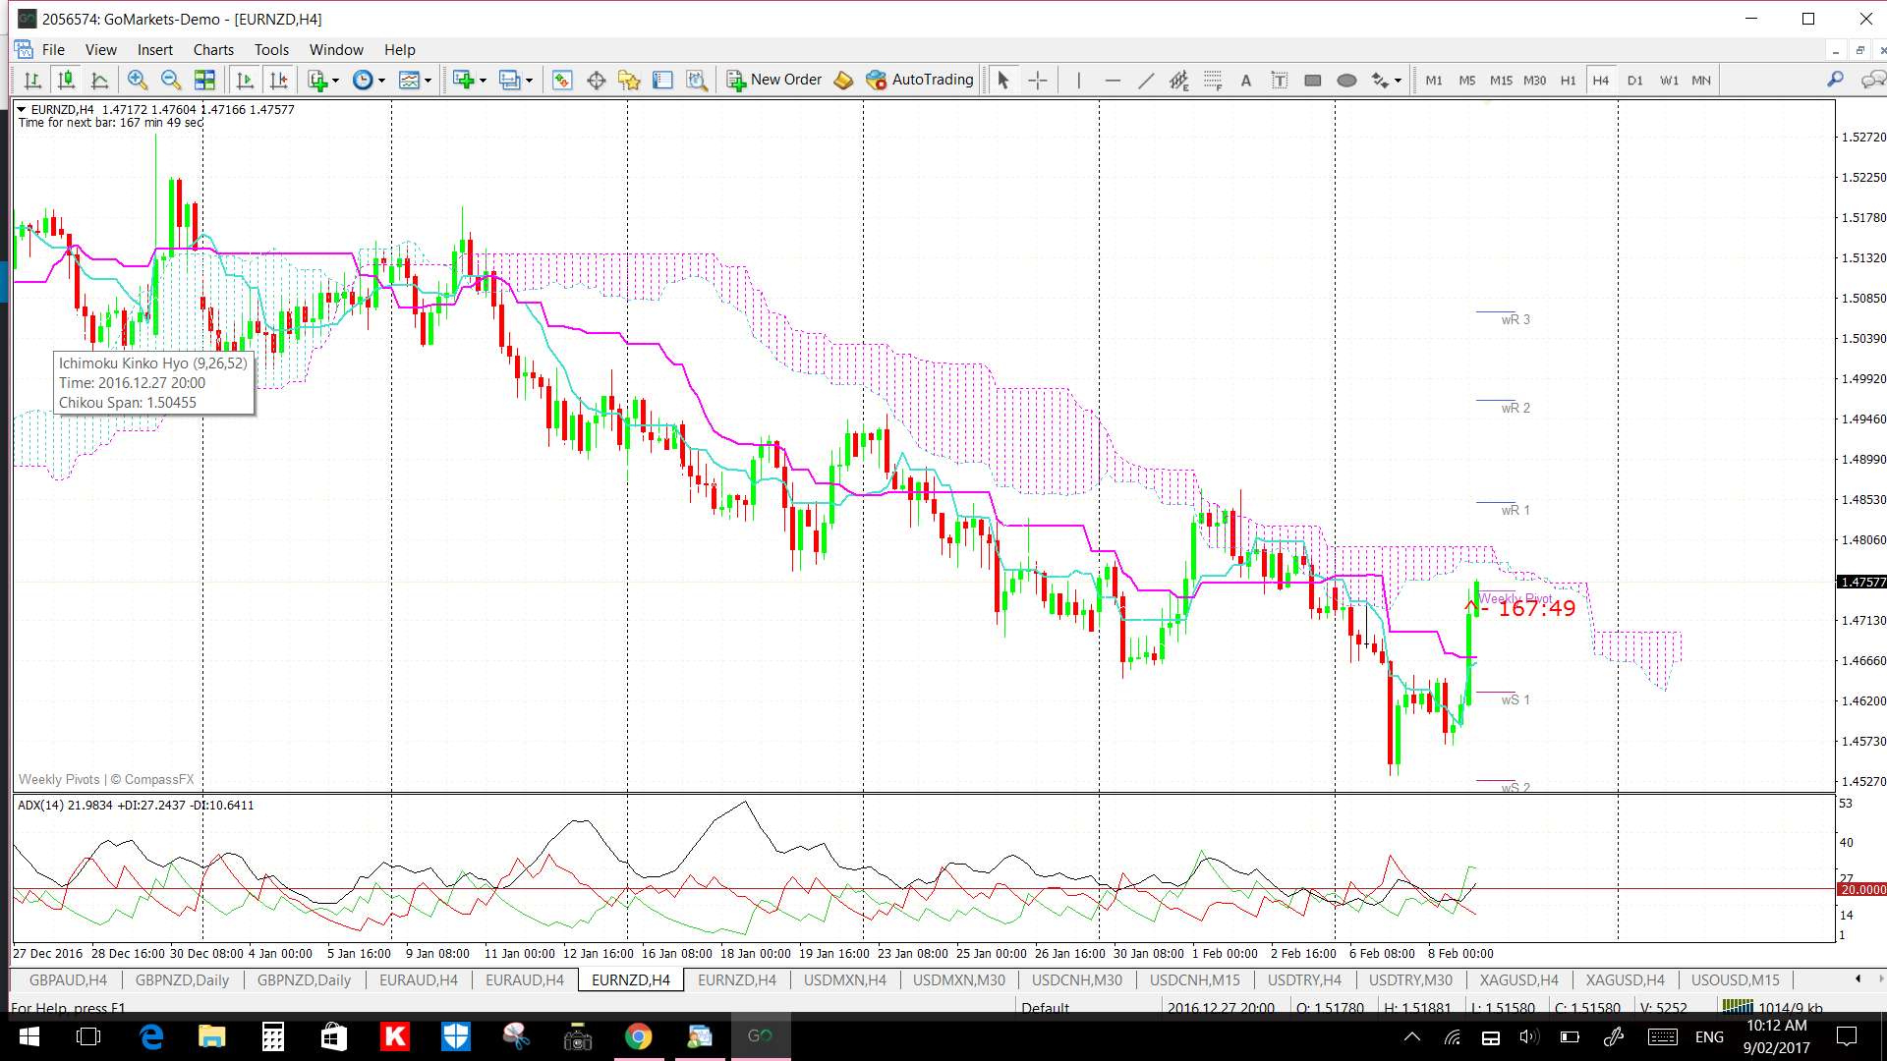This screenshot has height=1061, width=1887.
Task: Expand the Periods dropdown arrow
Action: pyautogui.click(x=381, y=81)
